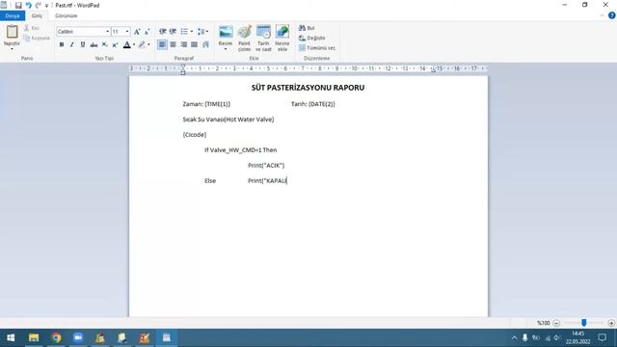The height and width of the screenshot is (347, 617).
Task: Paste with the Yapıştır clipboard icon
Action: click(12, 32)
